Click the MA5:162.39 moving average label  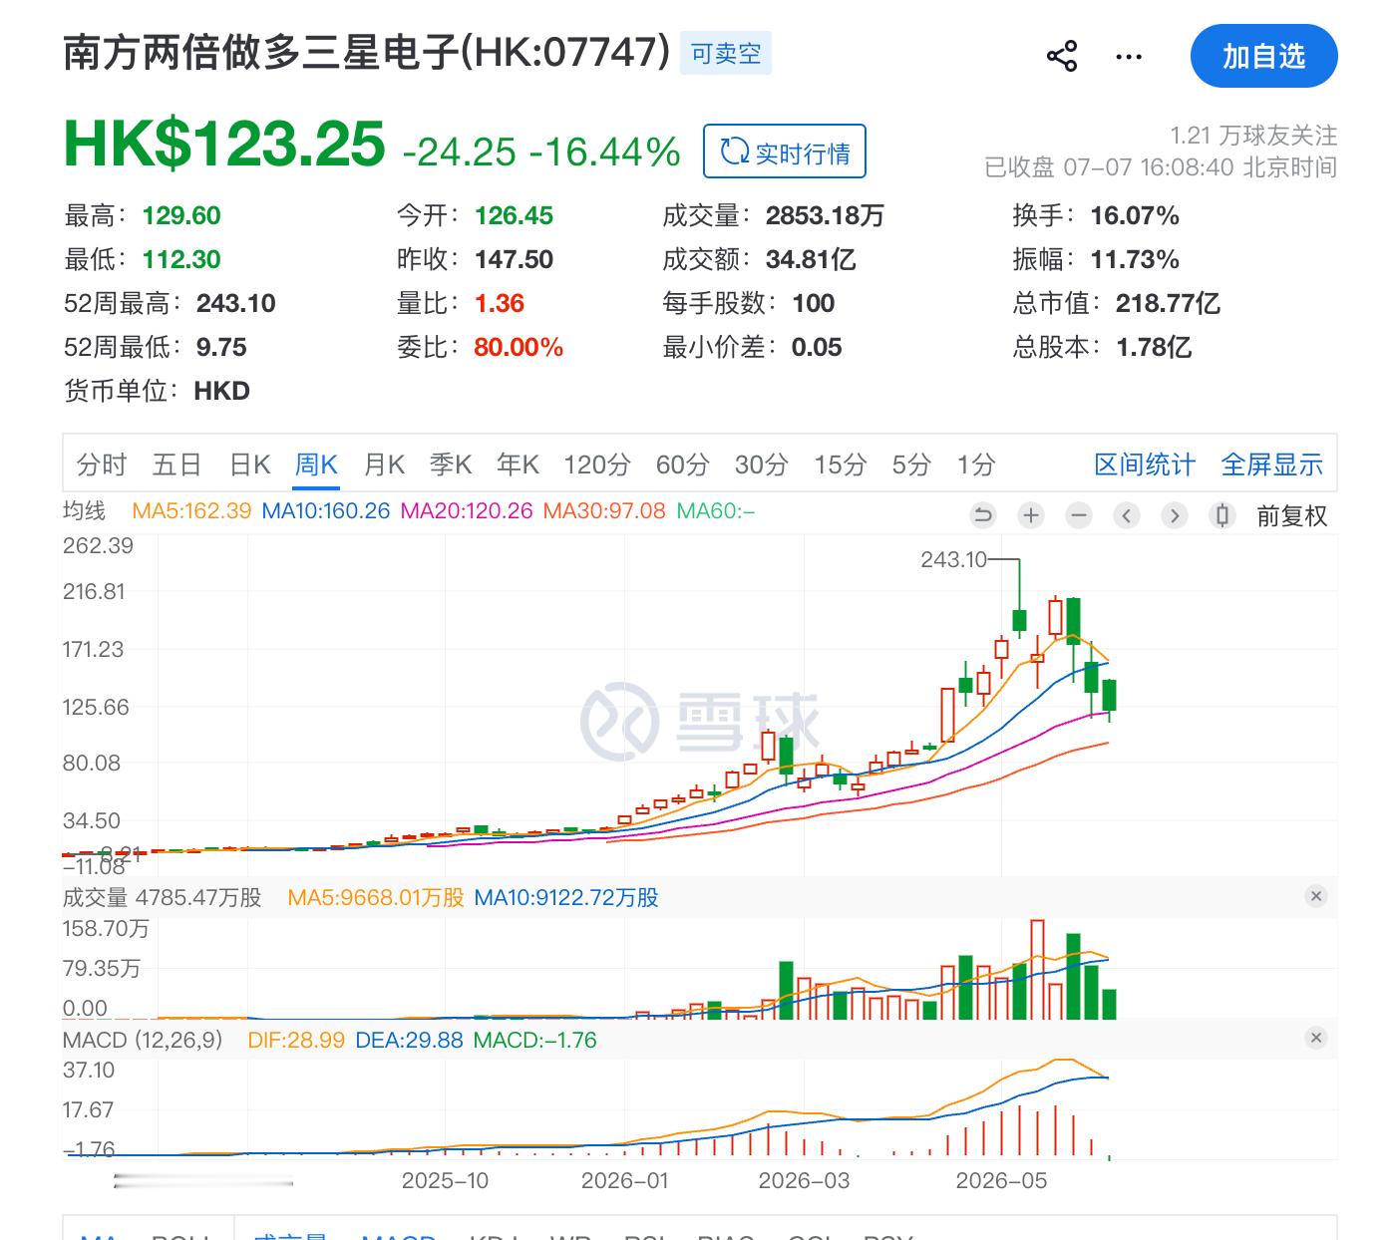191,511
